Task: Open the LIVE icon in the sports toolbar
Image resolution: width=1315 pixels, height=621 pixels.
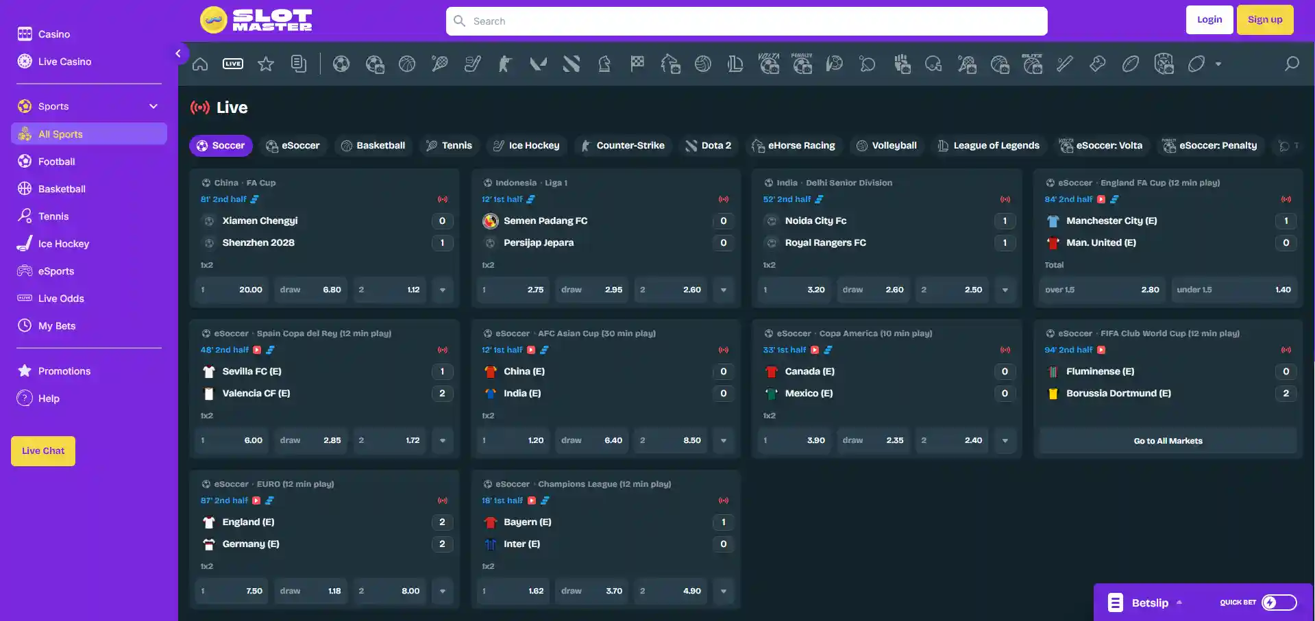Action: pyautogui.click(x=233, y=64)
